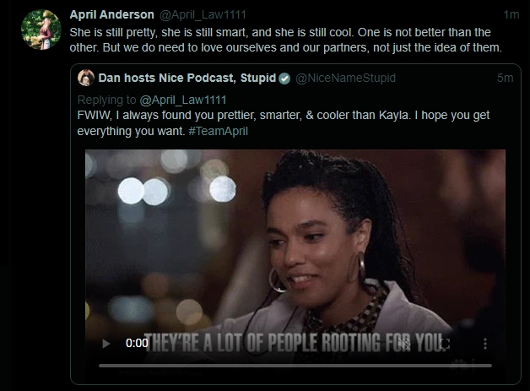Image resolution: width=530 pixels, height=391 pixels.
Task: Click the 0:00 video time display
Action: [137, 343]
